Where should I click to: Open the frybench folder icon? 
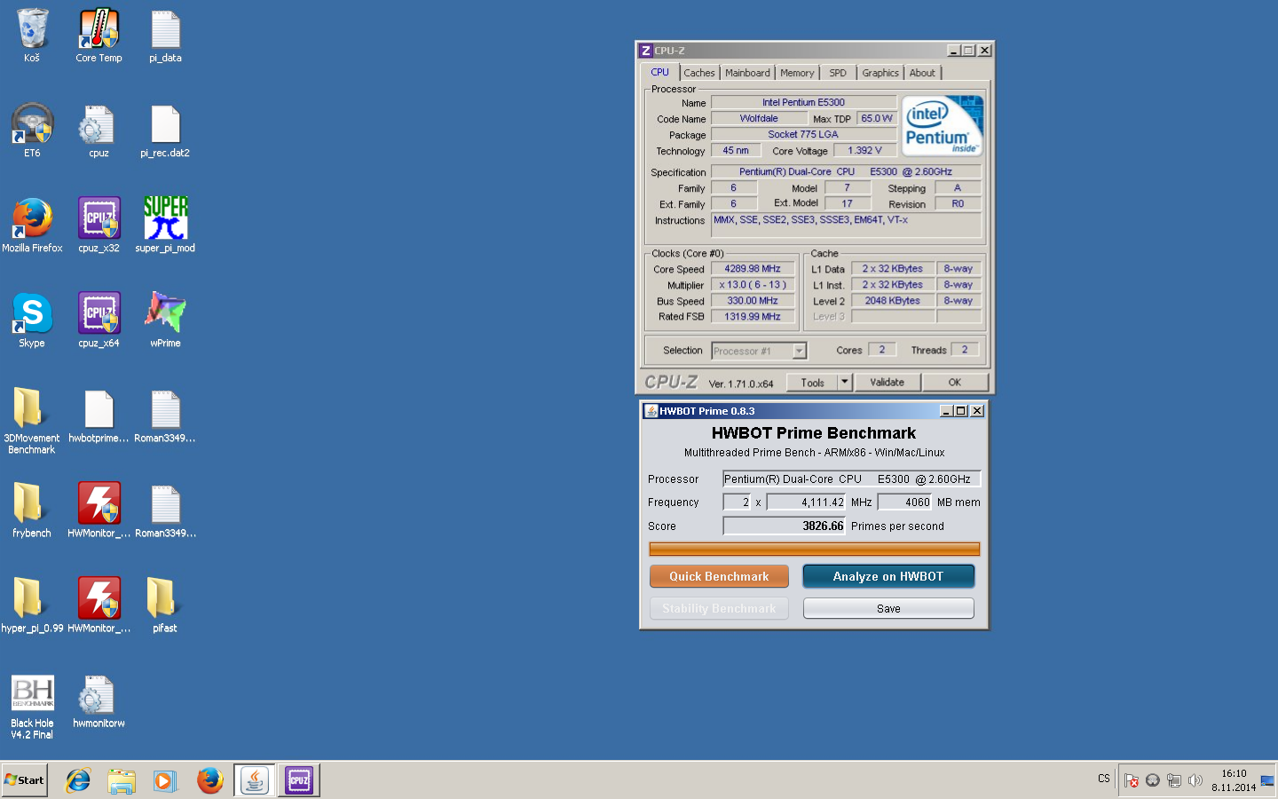click(32, 510)
